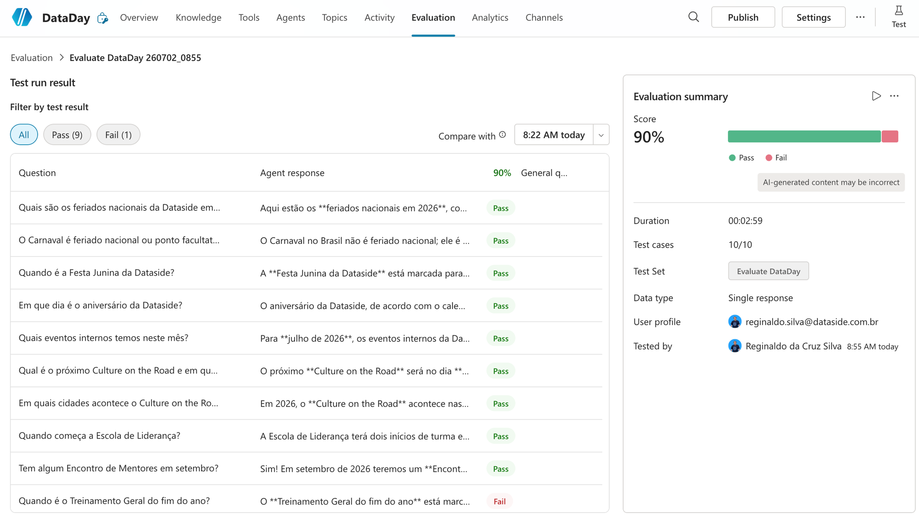Switch to the Knowledge tab
Screen dimensions: 919x519
(199, 17)
